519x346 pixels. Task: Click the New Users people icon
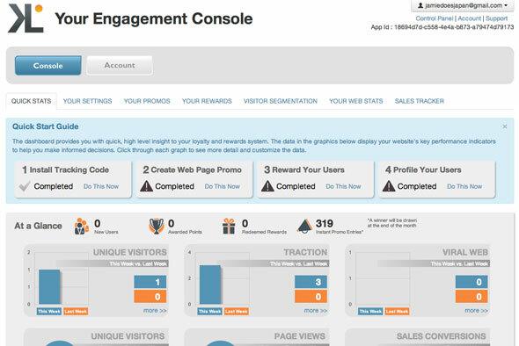[x=82, y=227]
